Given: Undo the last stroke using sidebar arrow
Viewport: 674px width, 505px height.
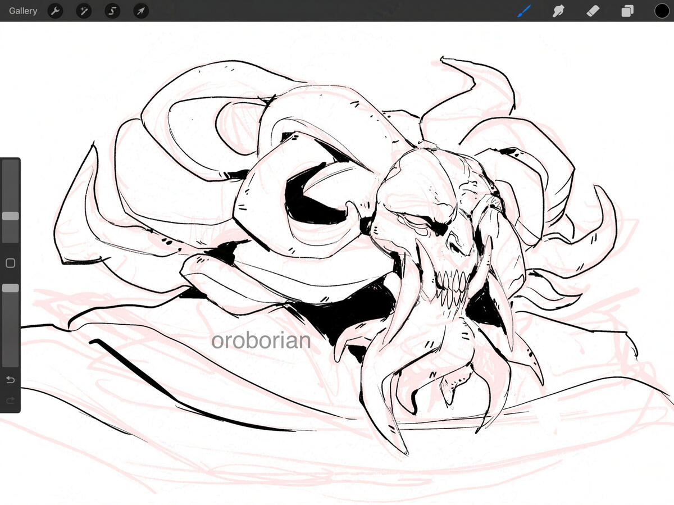Looking at the screenshot, I should [10, 380].
